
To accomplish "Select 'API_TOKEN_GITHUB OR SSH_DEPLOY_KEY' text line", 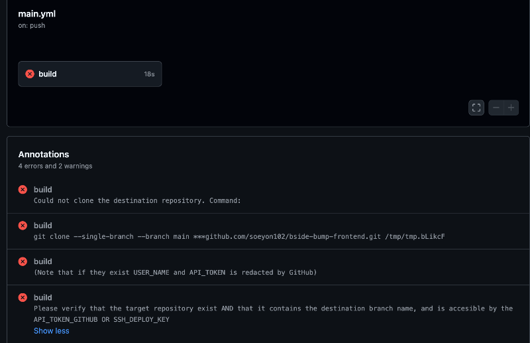I will click(x=101, y=319).
